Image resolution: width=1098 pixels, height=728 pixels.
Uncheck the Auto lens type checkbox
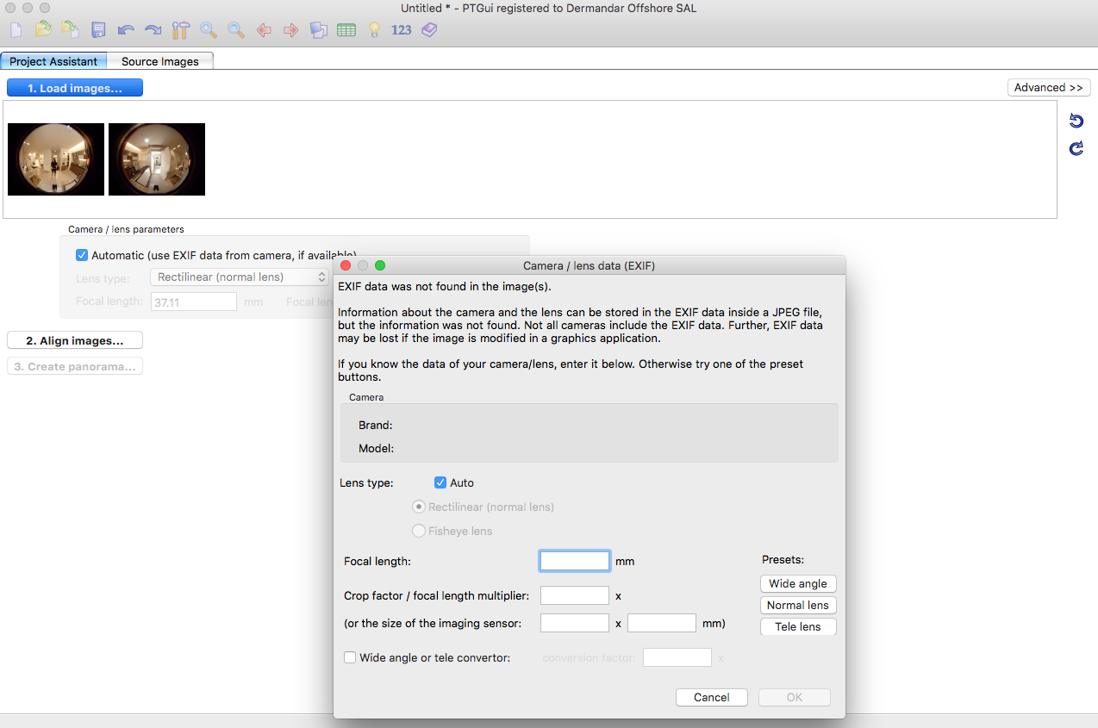(x=440, y=483)
